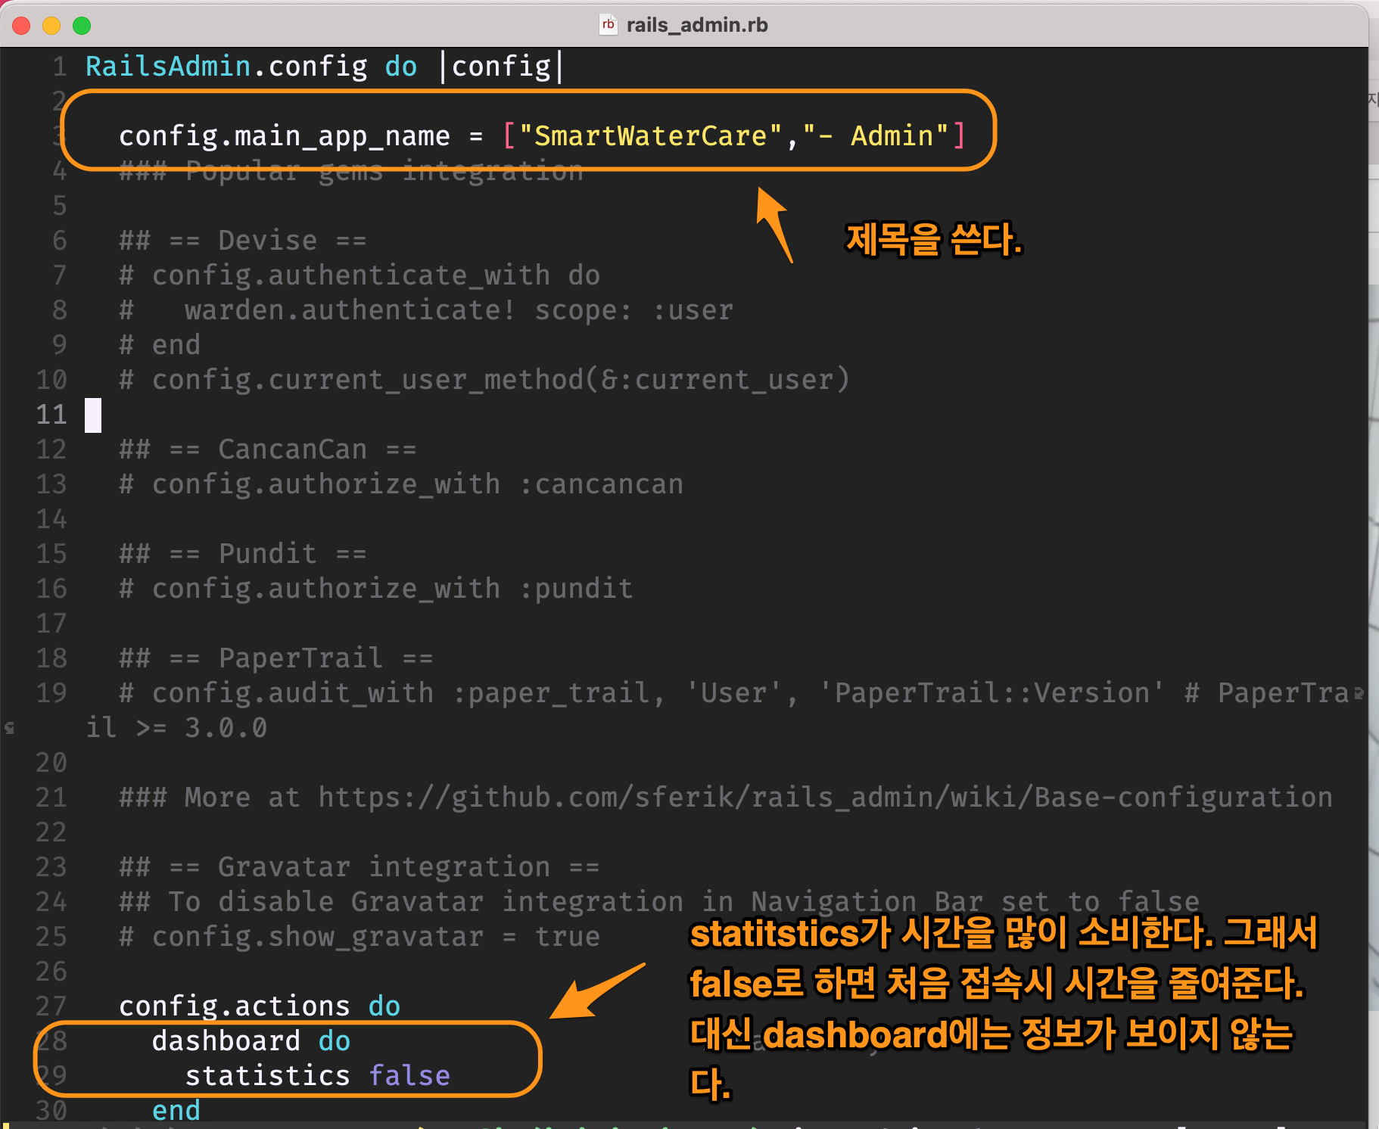The image size is (1379, 1129).
Task: Click the false value after statistics
Action: [x=409, y=1076]
